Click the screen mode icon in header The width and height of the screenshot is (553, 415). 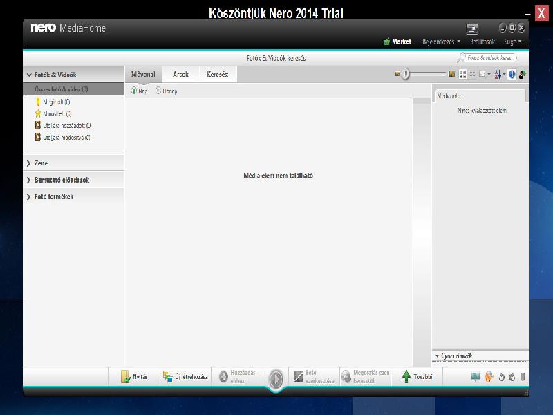coord(472,28)
